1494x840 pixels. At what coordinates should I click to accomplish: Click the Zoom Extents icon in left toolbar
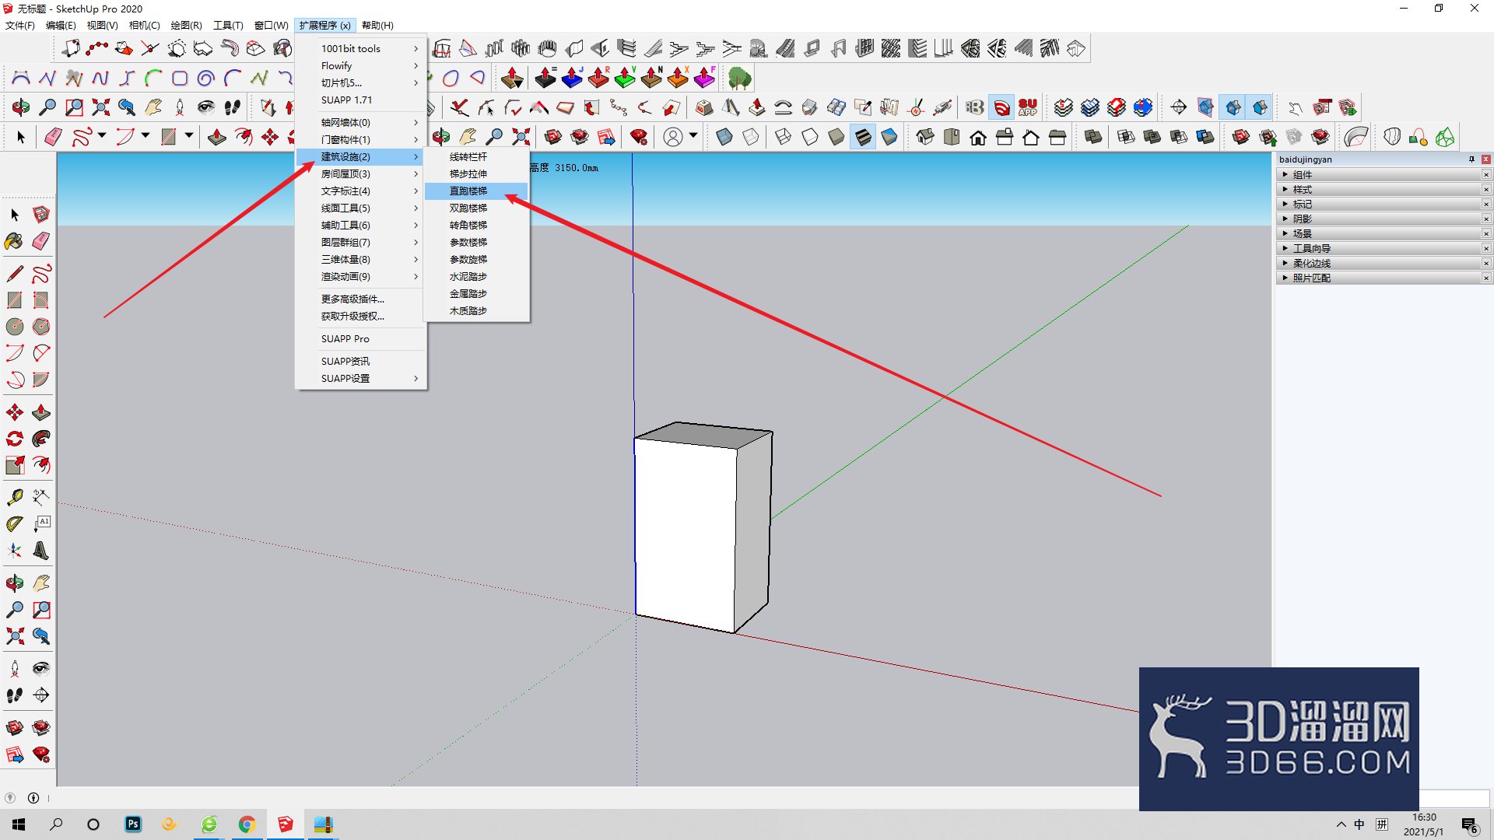(x=15, y=636)
